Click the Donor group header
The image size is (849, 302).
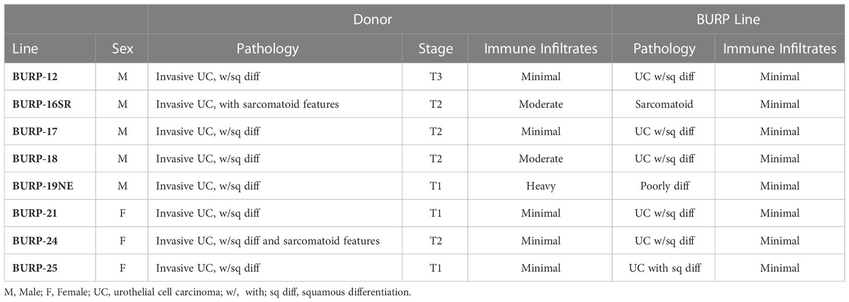coord(373,19)
